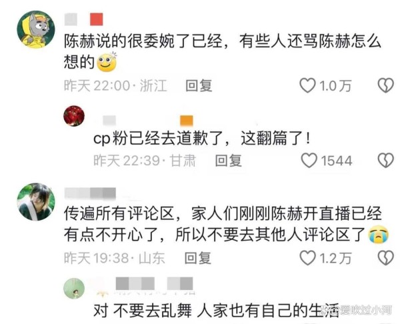Dislike the Zhejiang comment via broken heart
This screenshot has height=324, width=400.
pyautogui.click(x=385, y=85)
